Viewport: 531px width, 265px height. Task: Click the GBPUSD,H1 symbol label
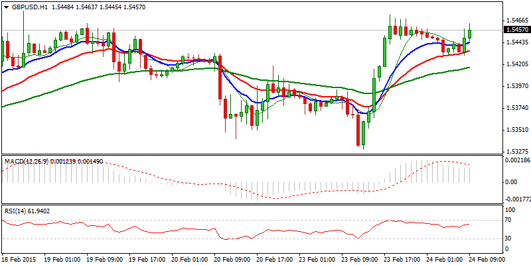(x=29, y=7)
